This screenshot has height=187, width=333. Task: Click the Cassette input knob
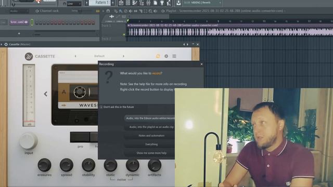pyautogui.click(x=28, y=141)
